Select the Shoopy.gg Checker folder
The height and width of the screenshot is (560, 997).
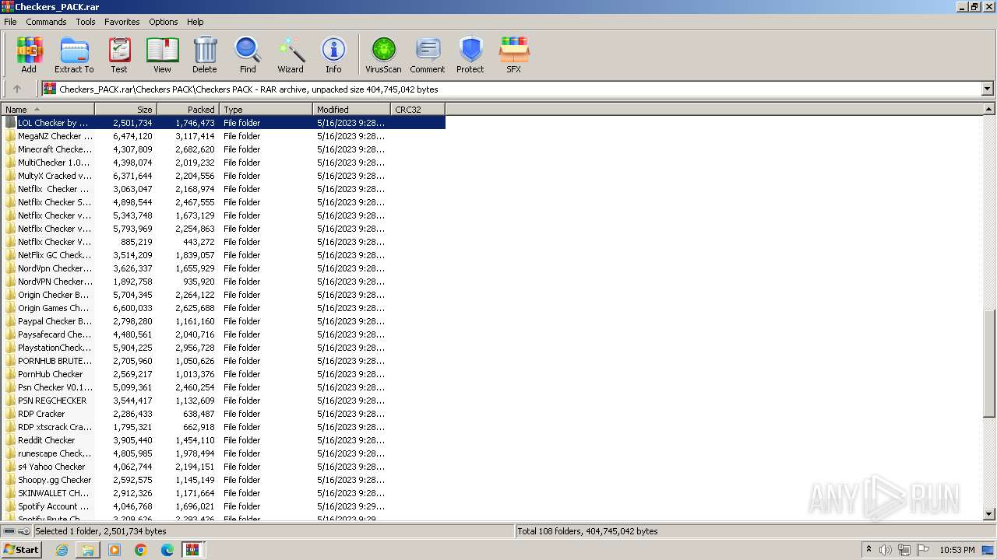tap(224, 480)
